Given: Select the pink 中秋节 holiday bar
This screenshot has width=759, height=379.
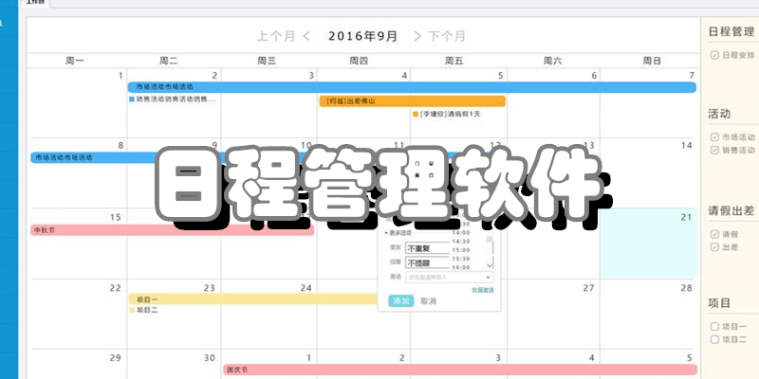Looking at the screenshot, I should click(x=171, y=230).
